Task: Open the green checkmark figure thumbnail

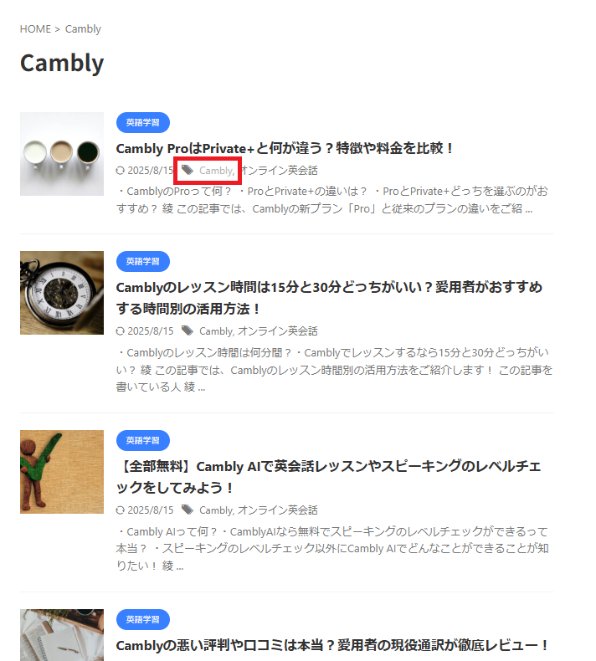Action: tap(62, 472)
